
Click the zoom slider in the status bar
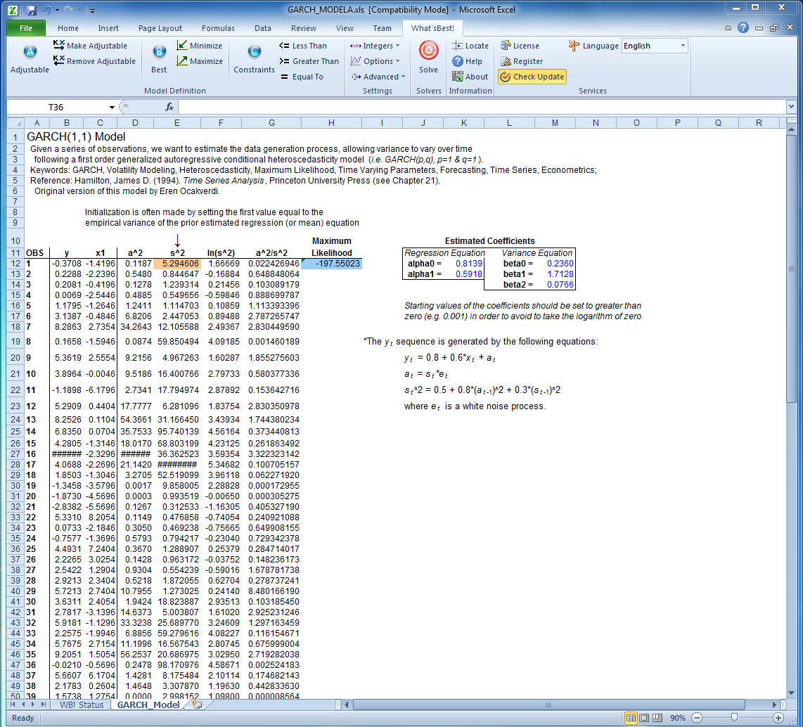(x=734, y=718)
